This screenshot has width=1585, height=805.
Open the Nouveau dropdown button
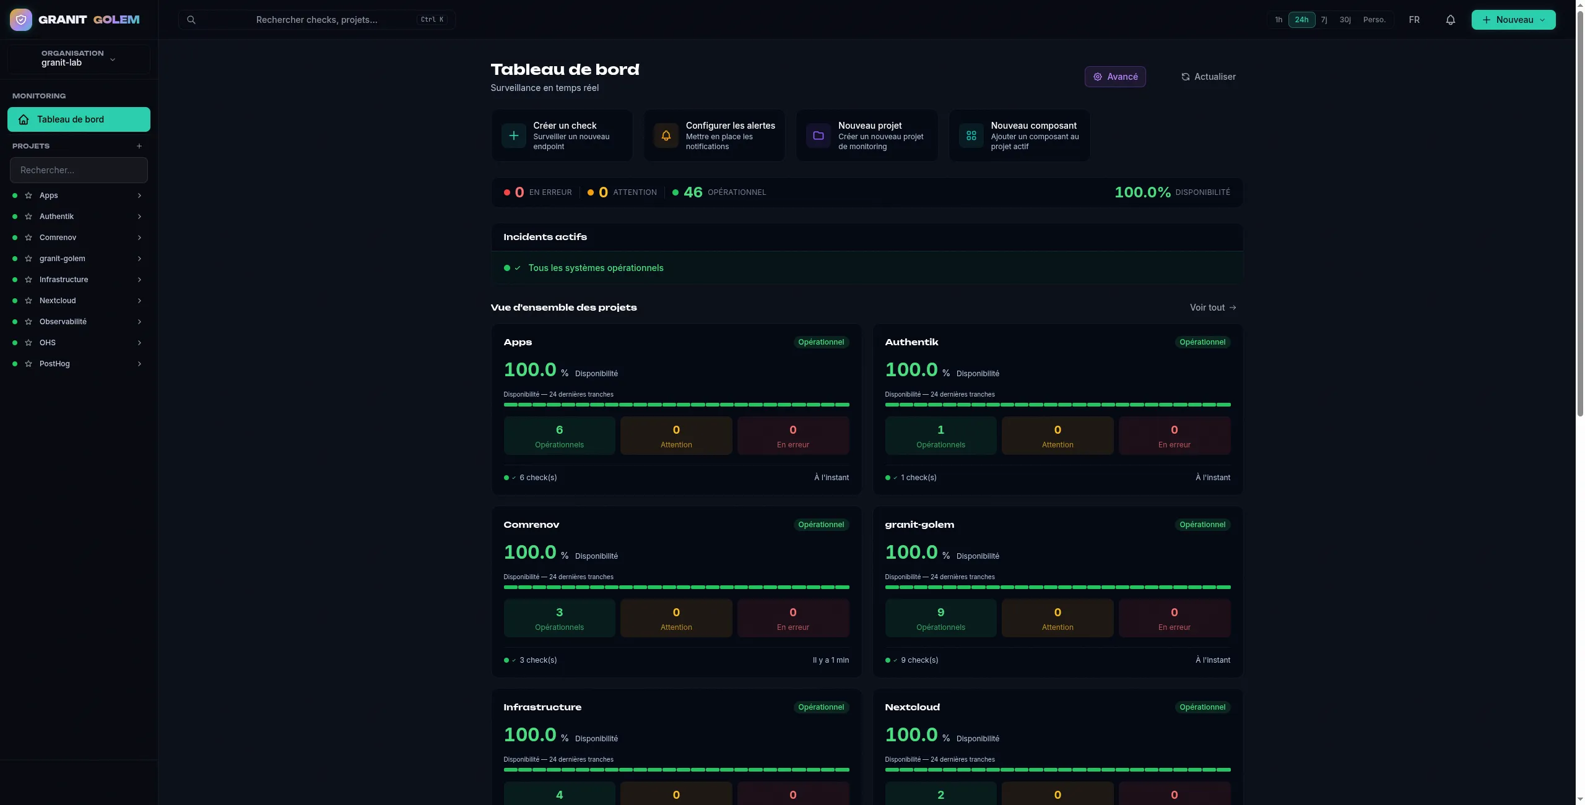[x=1513, y=20]
